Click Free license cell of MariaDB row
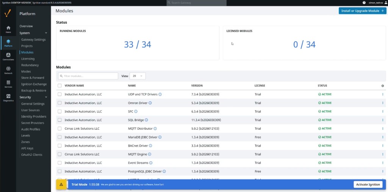The image size is (388, 192). [x=258, y=137]
